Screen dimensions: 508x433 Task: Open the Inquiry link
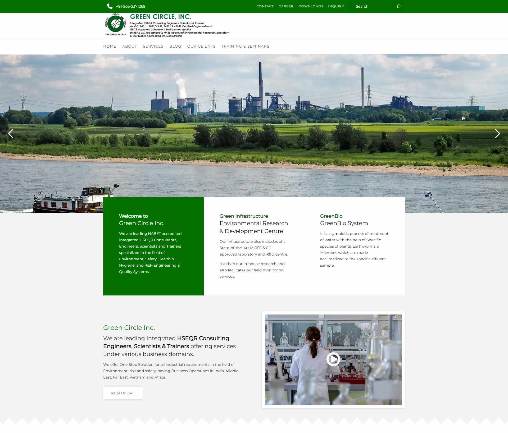tap(336, 6)
